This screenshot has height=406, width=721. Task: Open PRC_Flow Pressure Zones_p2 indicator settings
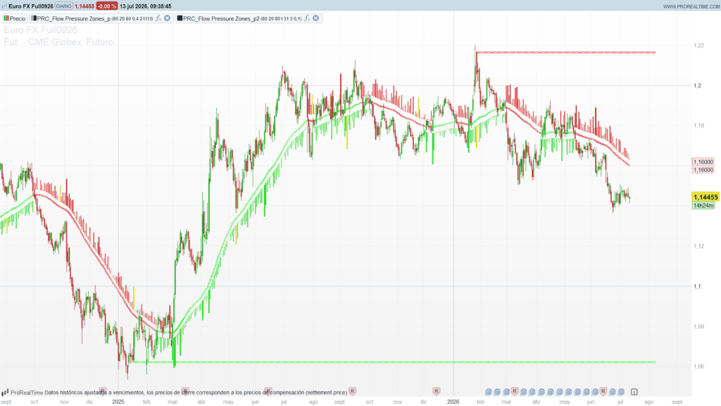(221, 18)
